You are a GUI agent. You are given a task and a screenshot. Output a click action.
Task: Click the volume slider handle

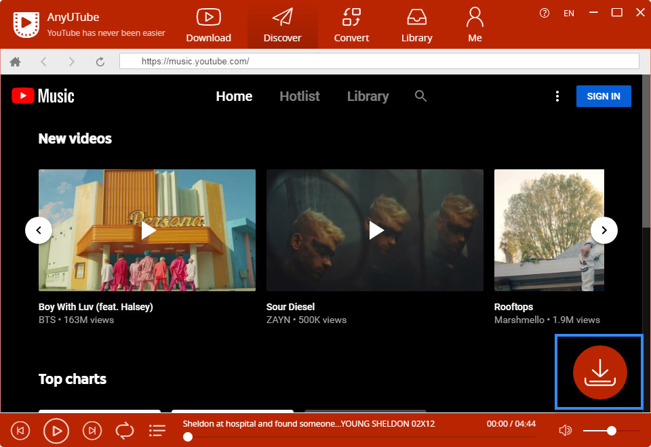(x=612, y=431)
